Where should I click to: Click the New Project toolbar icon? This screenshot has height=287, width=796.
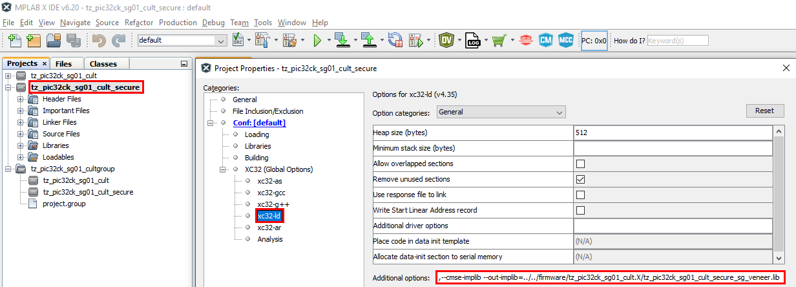click(x=34, y=40)
